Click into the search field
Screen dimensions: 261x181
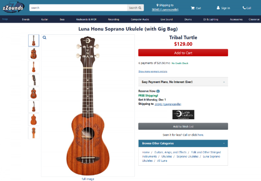click(78, 8)
